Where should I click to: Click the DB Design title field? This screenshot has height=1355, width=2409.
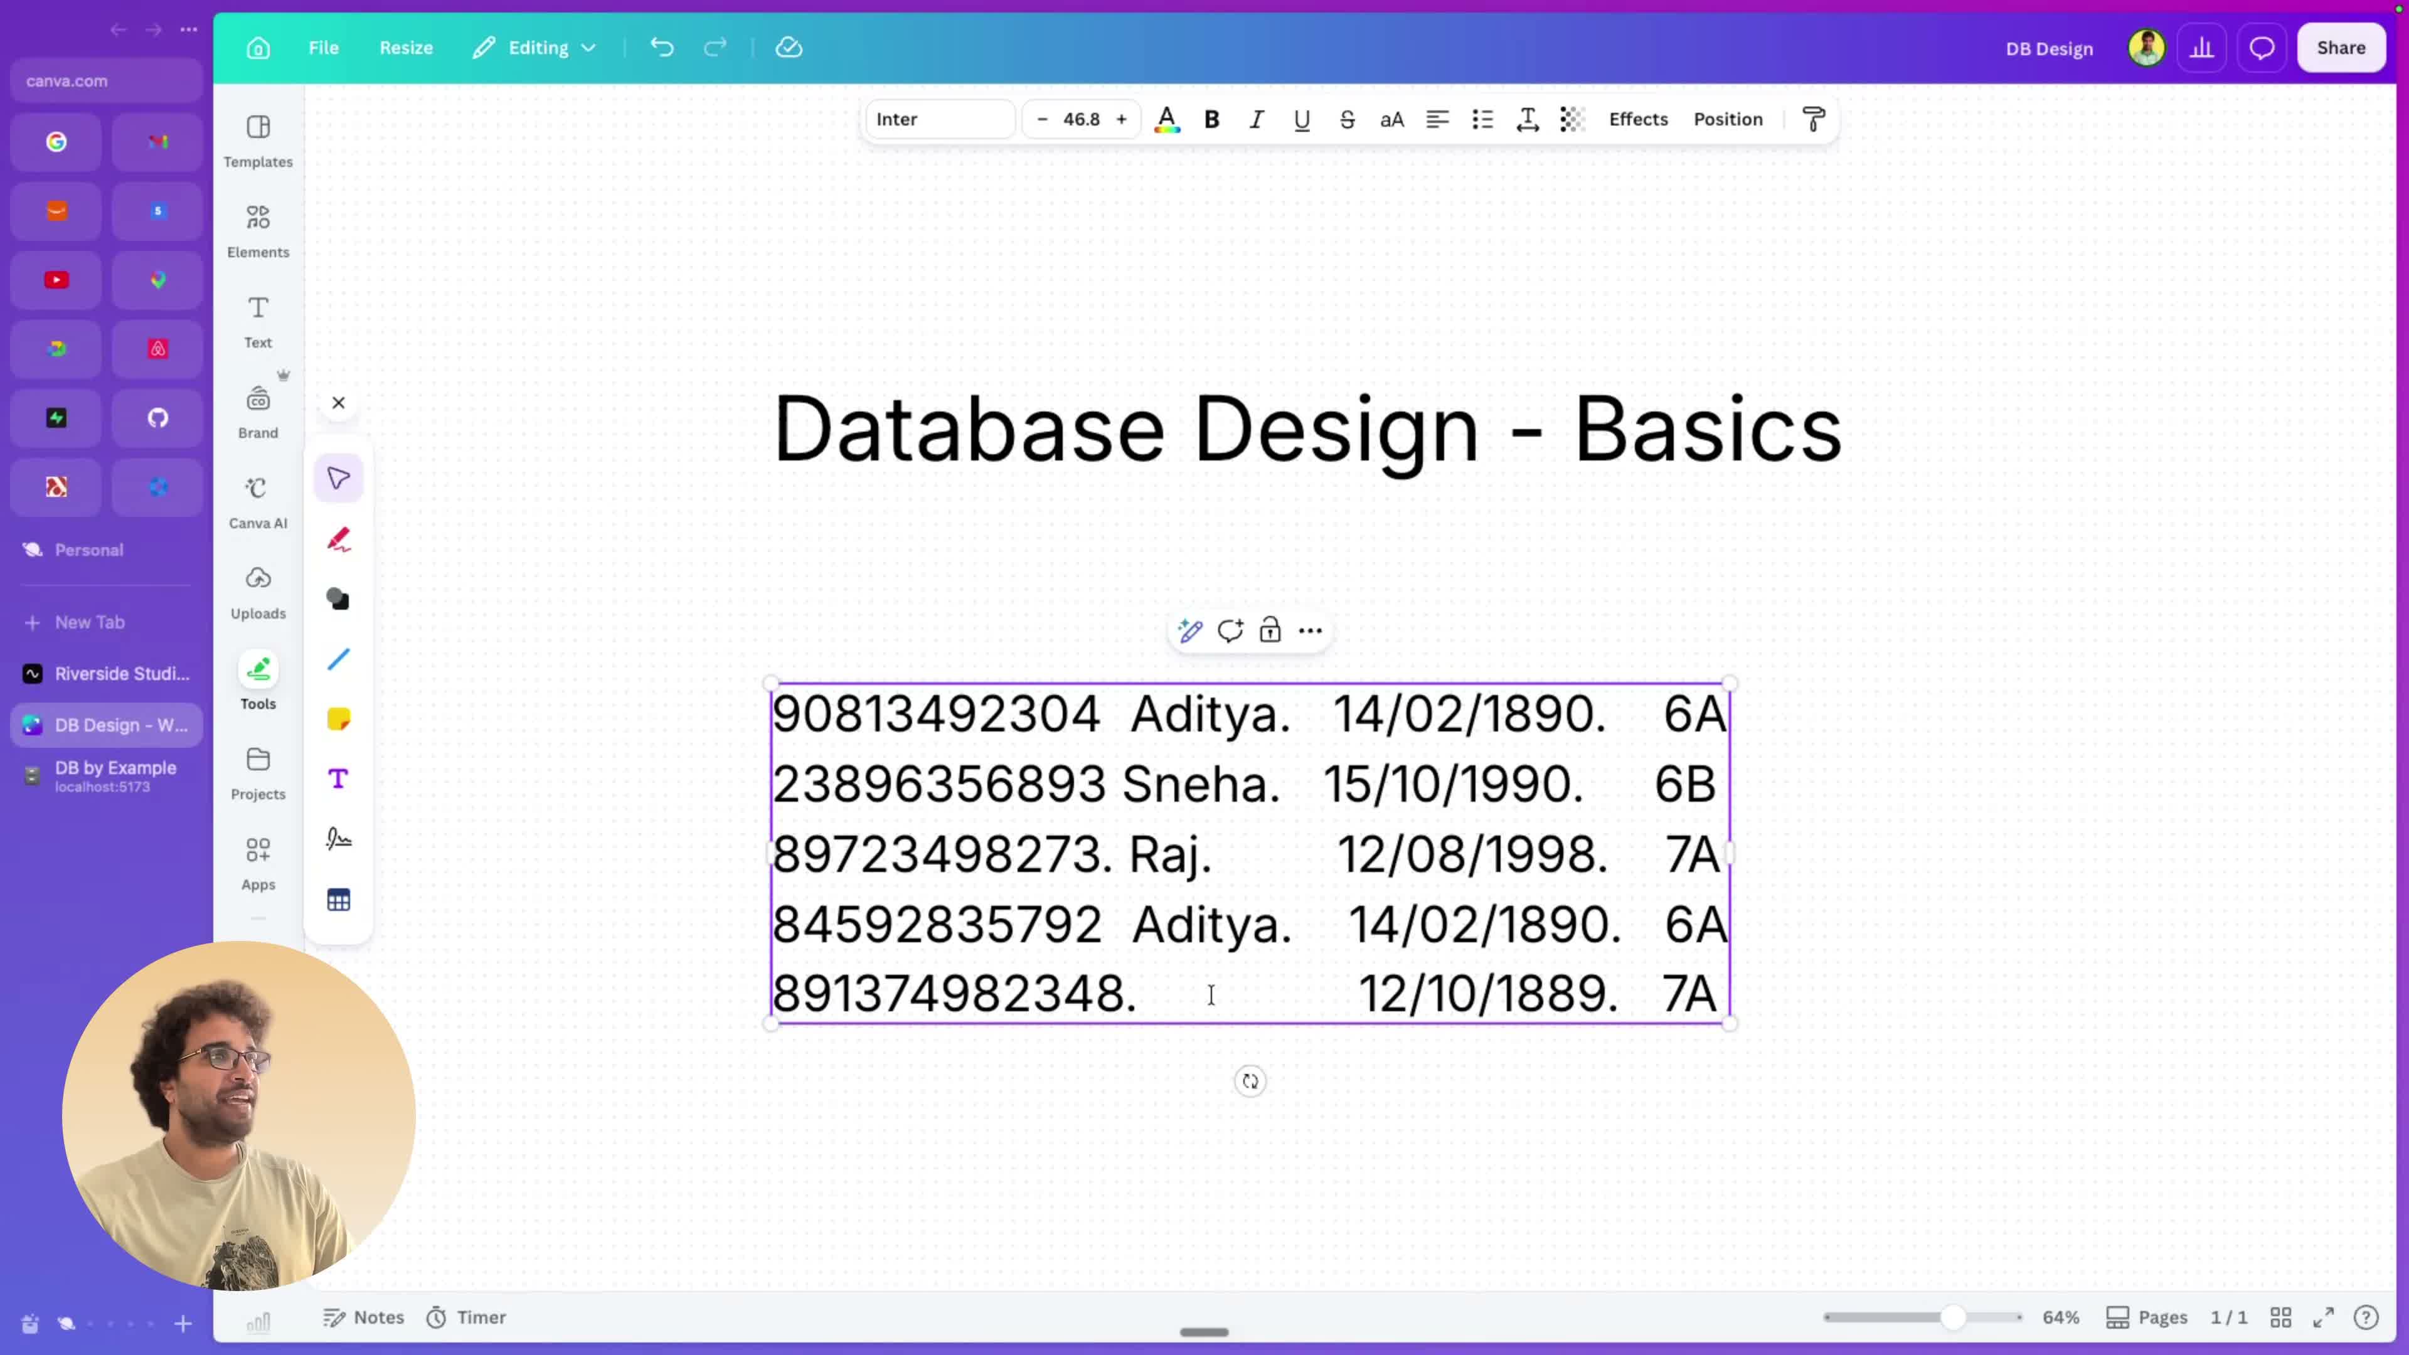click(x=2049, y=49)
